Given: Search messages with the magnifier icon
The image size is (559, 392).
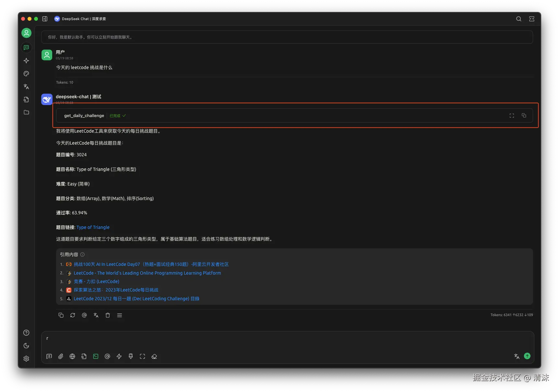Looking at the screenshot, I should tap(519, 19).
